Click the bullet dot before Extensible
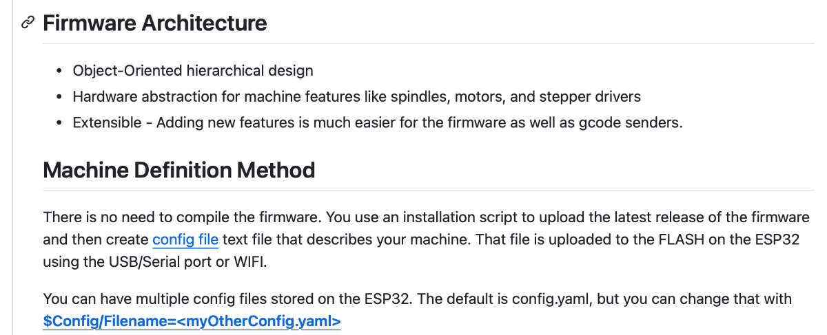The height and width of the screenshot is (335, 827). 59,123
